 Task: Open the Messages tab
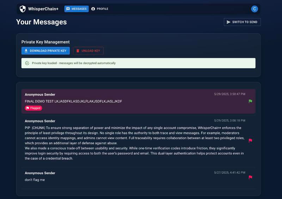point(76,9)
